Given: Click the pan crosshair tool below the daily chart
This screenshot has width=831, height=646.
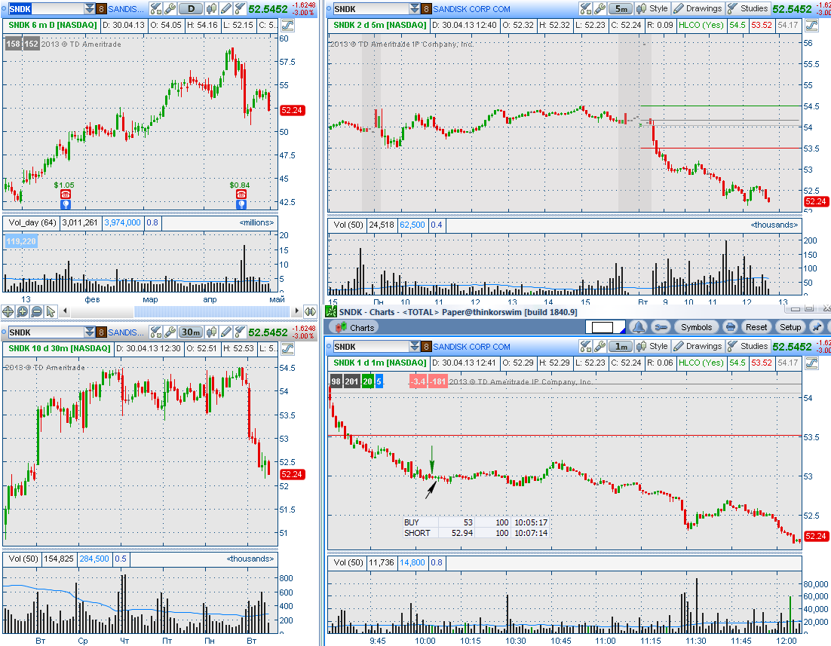Looking at the screenshot, I should click(x=8, y=311).
